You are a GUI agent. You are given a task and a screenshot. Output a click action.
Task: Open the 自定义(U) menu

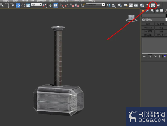click(63, 1)
